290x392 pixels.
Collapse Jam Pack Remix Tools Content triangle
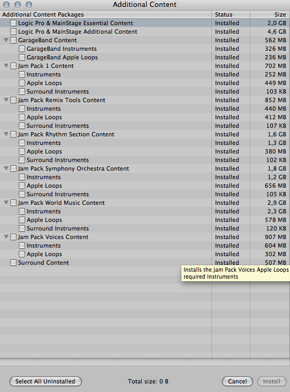[x=6, y=100]
